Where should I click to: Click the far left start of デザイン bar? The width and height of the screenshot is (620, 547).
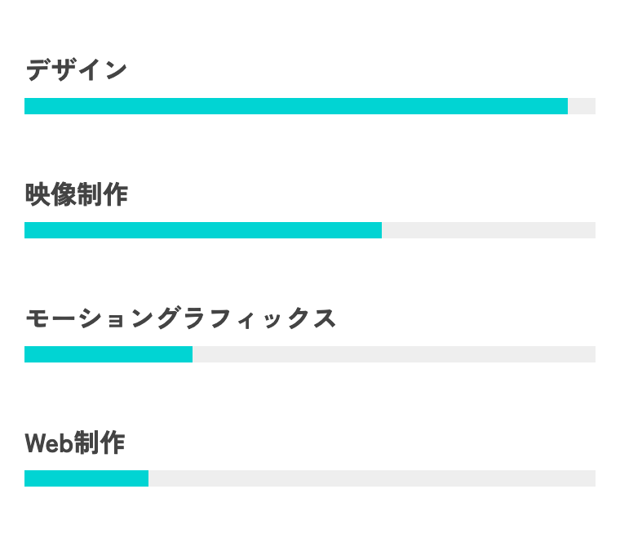26,106
